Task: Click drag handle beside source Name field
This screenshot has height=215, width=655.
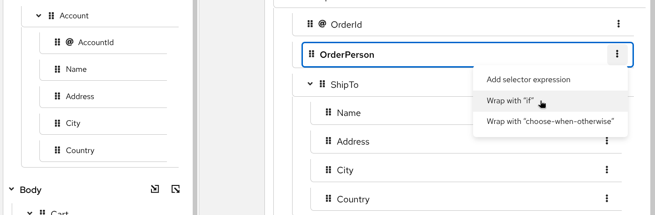Action: pos(58,69)
